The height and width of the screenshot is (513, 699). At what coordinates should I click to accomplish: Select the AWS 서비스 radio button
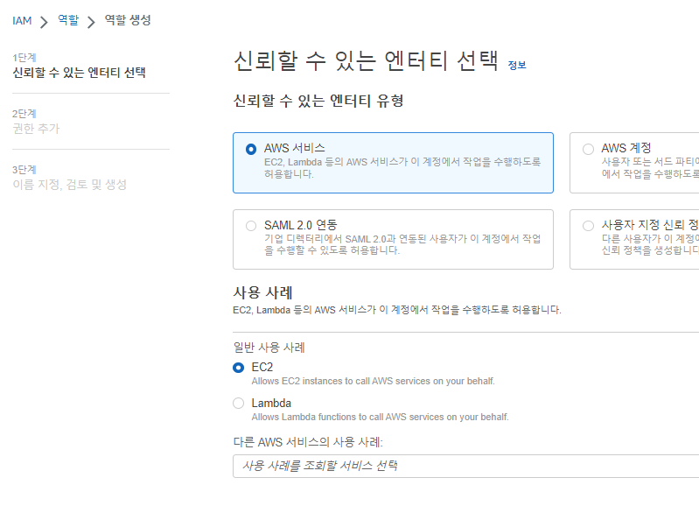pyautogui.click(x=251, y=149)
